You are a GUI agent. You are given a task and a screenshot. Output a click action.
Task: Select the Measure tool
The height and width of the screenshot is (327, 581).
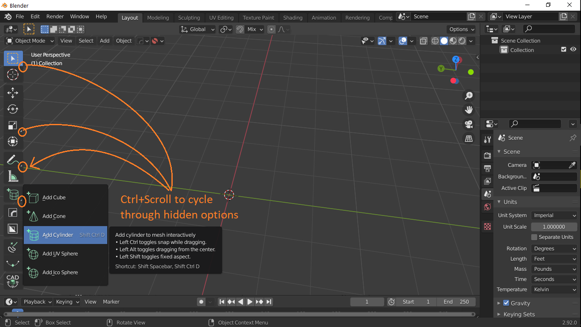13,176
